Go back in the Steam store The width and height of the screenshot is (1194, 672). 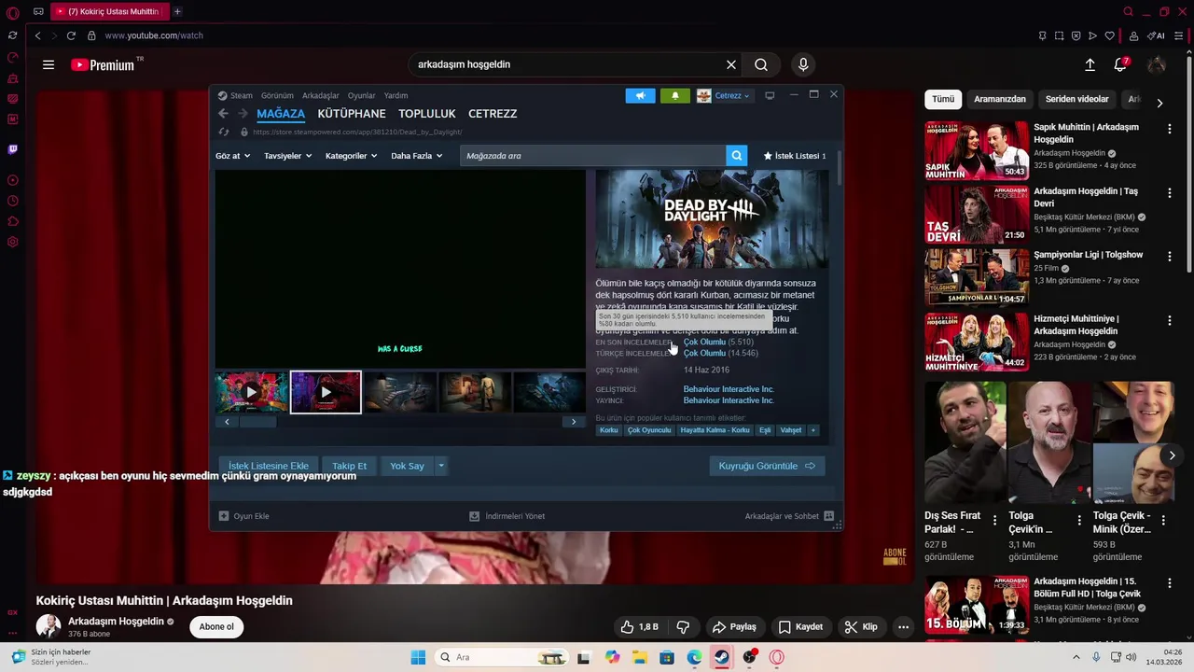[223, 113]
